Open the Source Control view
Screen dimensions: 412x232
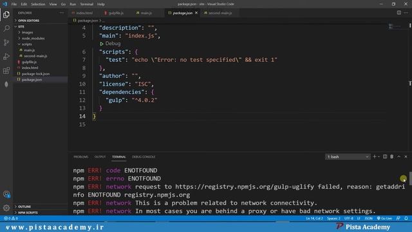[x=6, y=43]
